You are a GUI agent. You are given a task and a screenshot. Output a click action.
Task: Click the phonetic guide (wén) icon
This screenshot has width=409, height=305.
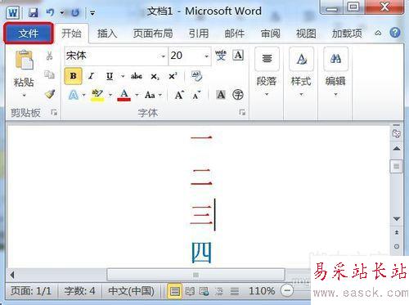[x=221, y=56]
